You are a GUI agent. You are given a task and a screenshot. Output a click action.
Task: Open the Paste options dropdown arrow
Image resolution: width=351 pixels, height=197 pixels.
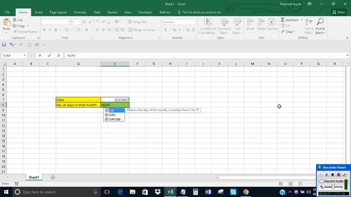pyautogui.click(x=6, y=33)
